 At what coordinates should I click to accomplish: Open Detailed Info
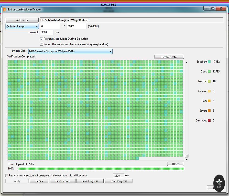169,57
